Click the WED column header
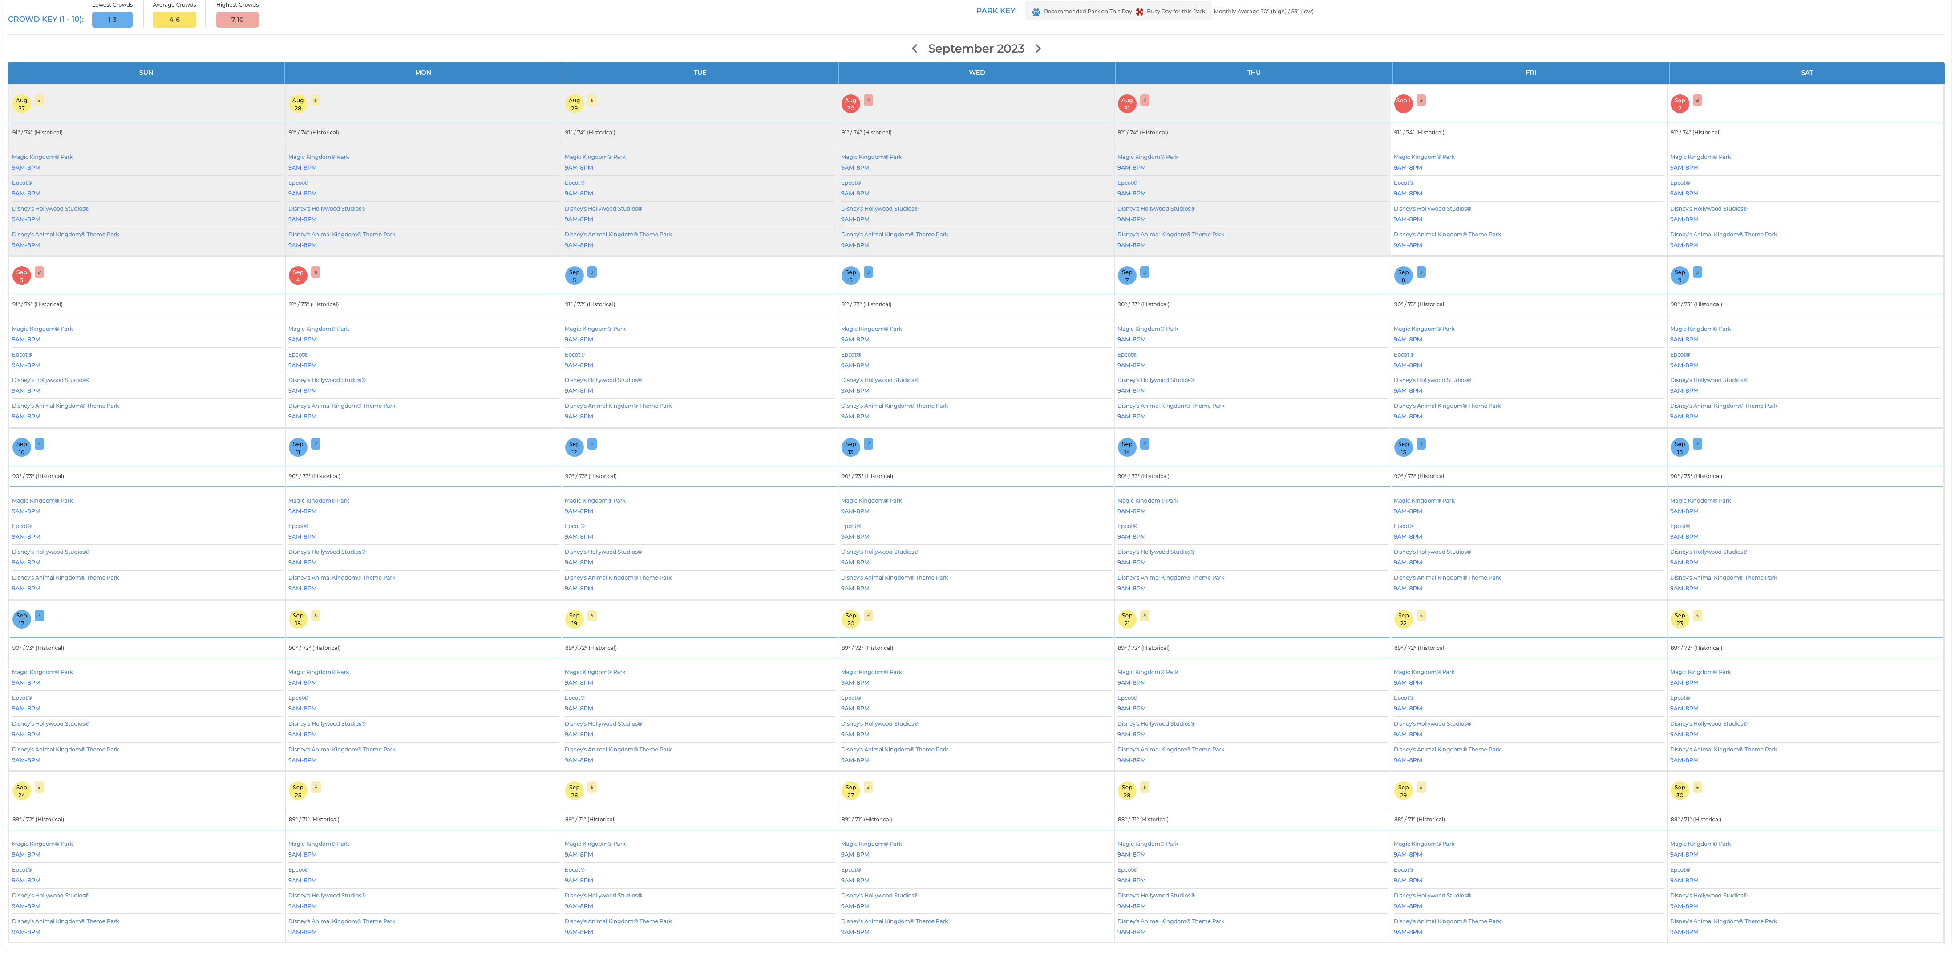 point(976,73)
